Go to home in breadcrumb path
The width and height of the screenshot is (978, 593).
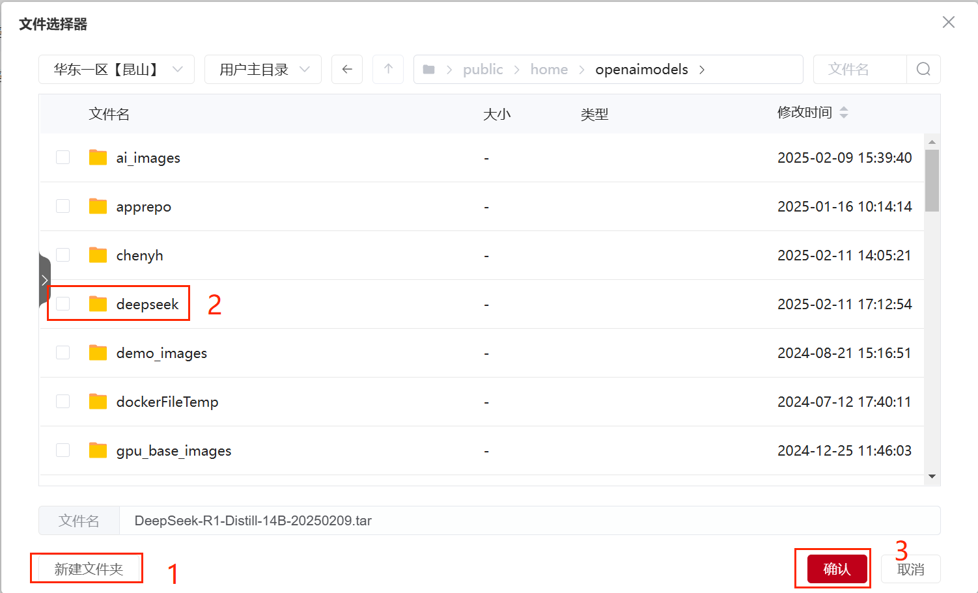[549, 70]
